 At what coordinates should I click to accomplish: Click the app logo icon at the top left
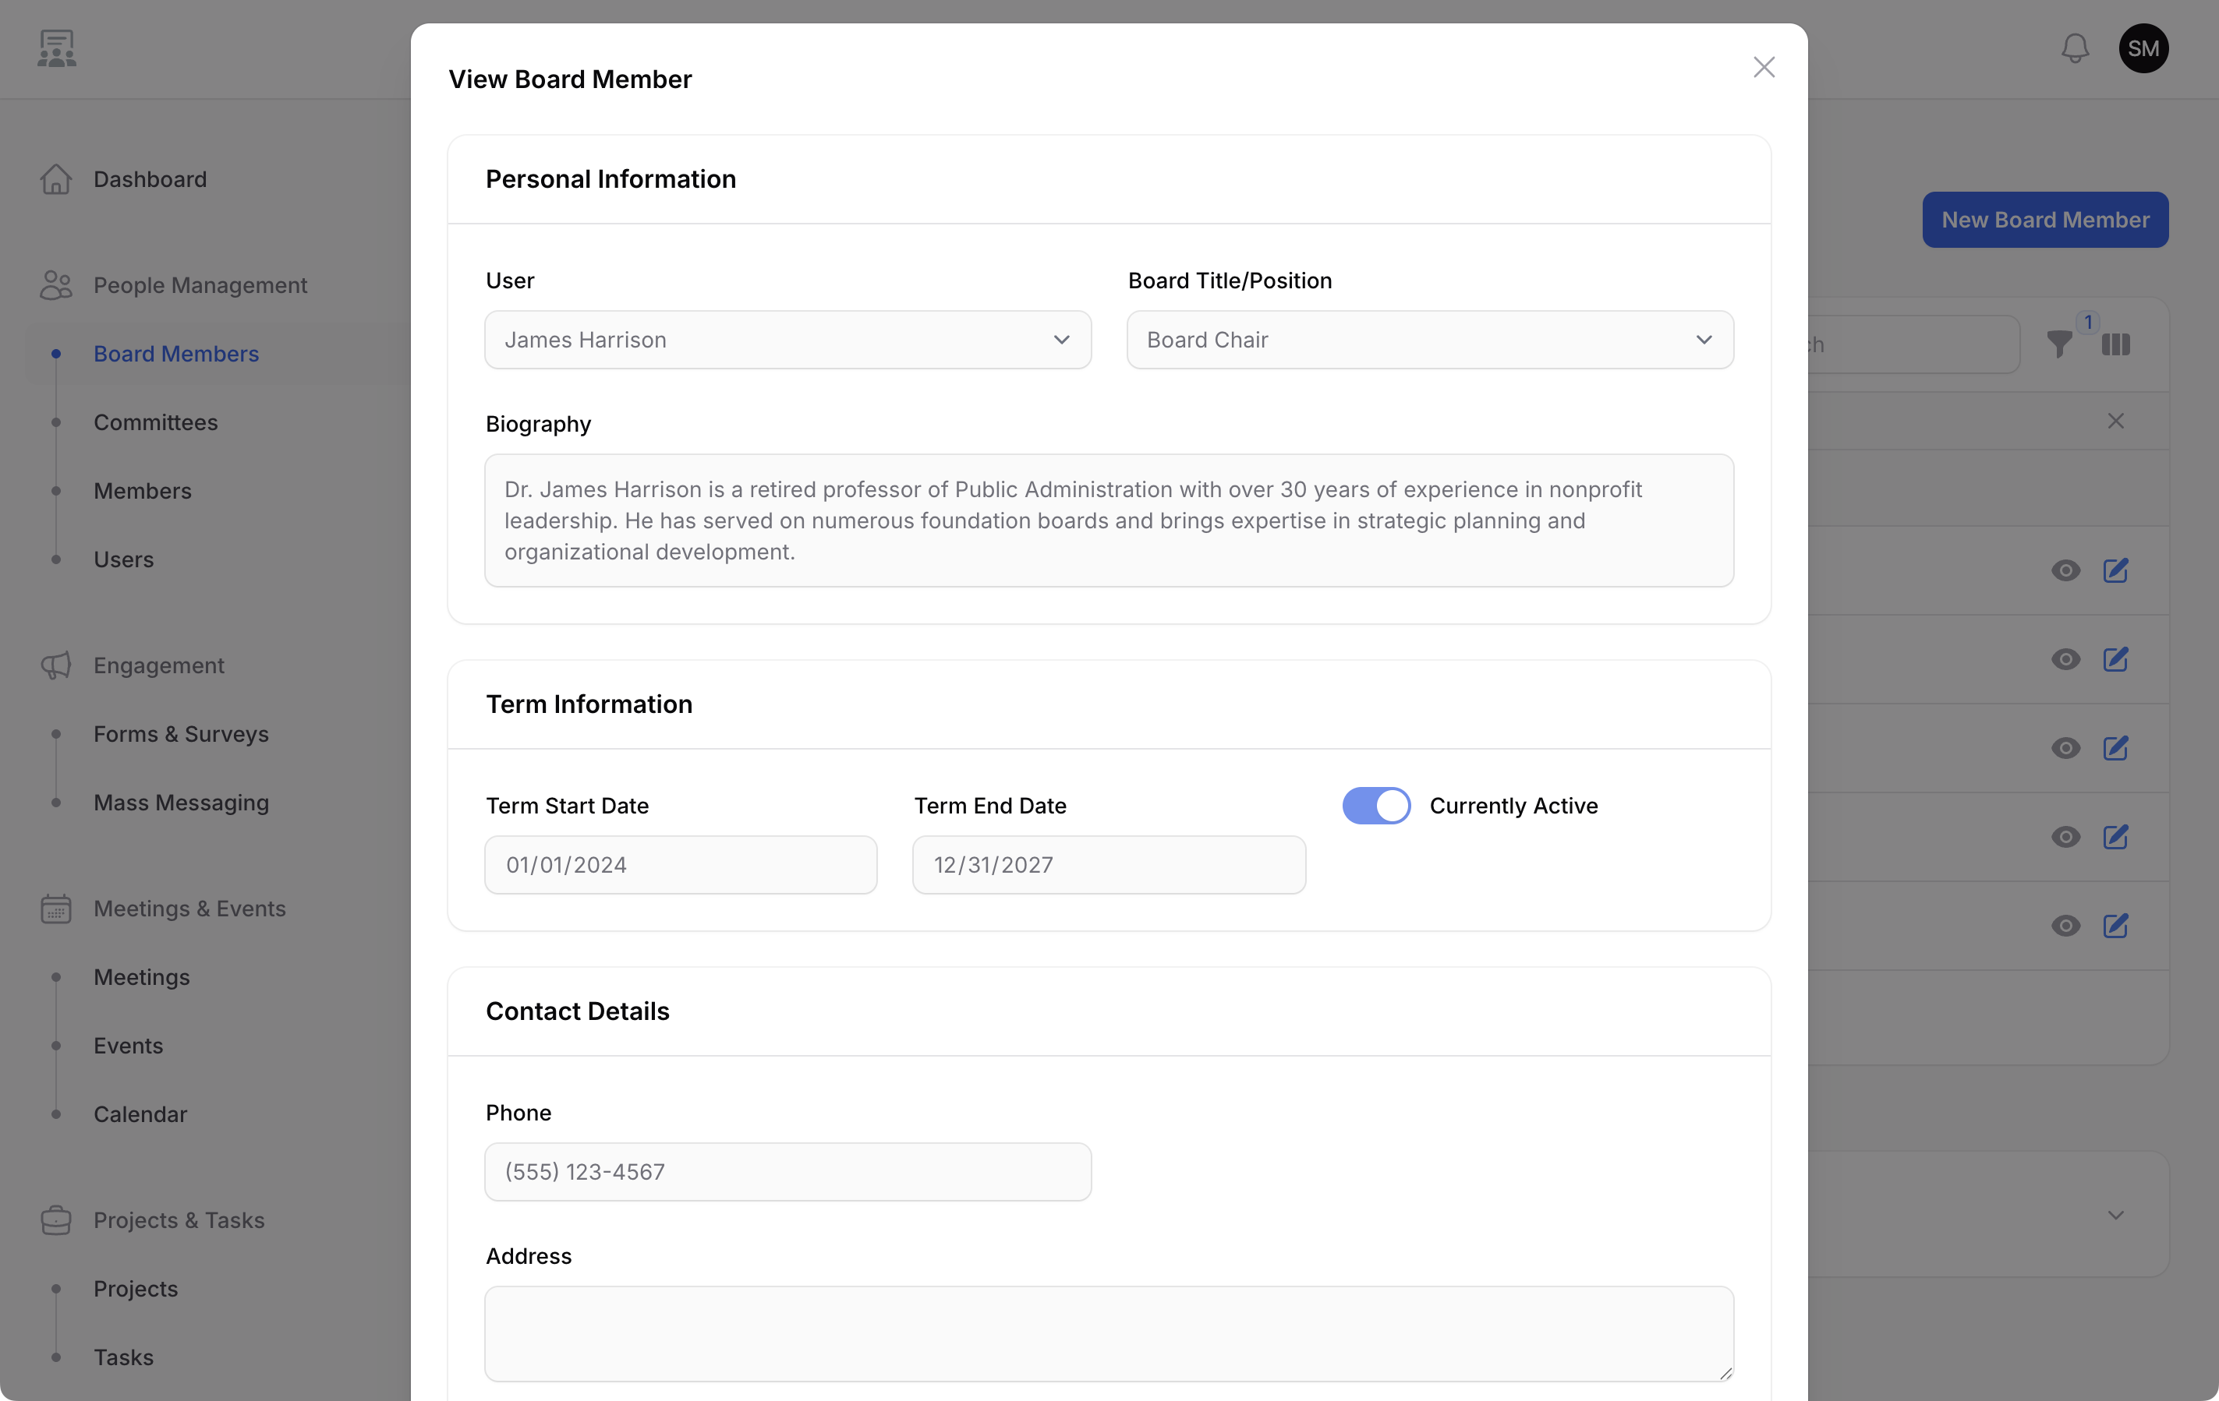(56, 48)
